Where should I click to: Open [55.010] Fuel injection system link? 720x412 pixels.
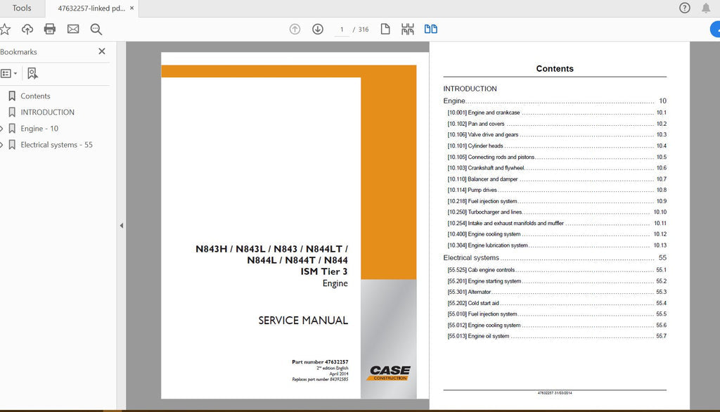pos(557,314)
